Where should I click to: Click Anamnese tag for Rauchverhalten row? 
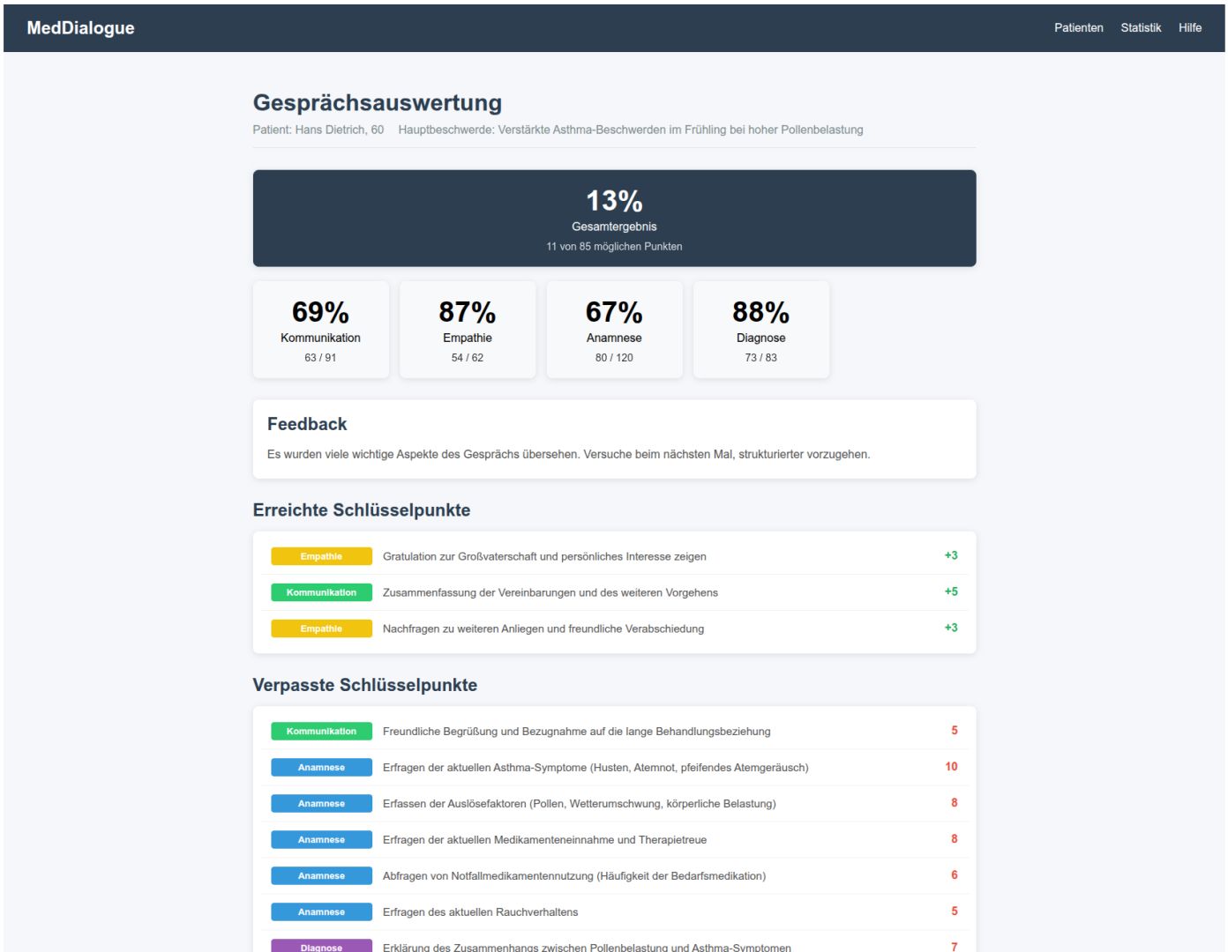(x=321, y=911)
